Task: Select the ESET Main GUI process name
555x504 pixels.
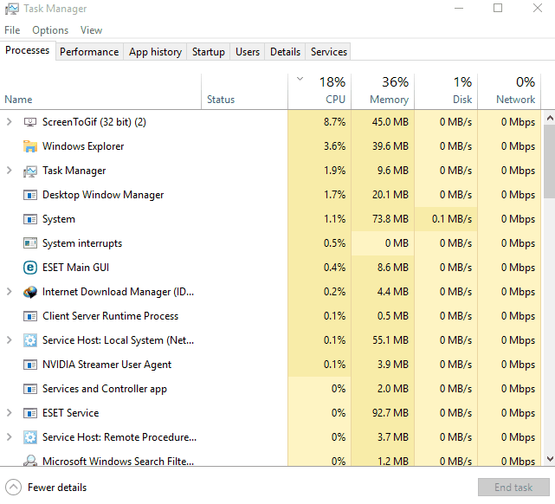Action: click(x=75, y=268)
